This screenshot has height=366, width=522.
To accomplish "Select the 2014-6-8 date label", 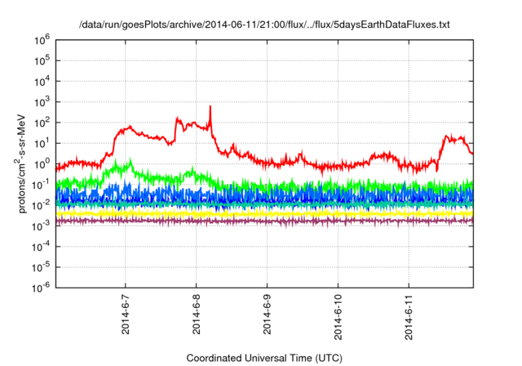I will click(197, 315).
